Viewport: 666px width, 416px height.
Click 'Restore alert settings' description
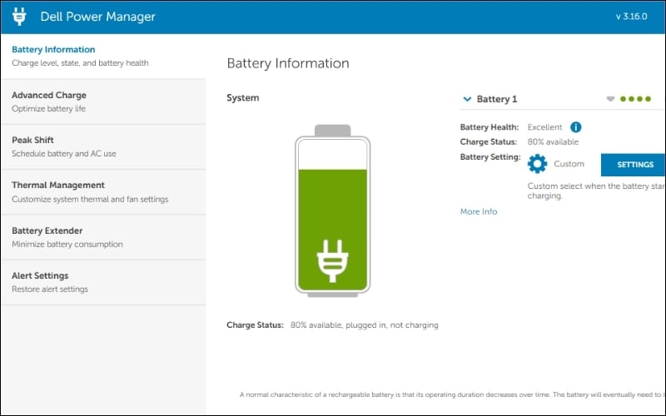coord(50,289)
